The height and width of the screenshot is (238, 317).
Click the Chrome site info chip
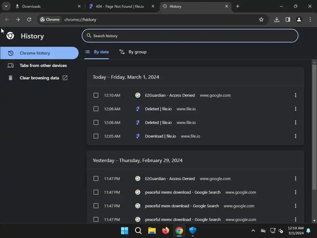[x=50, y=20]
